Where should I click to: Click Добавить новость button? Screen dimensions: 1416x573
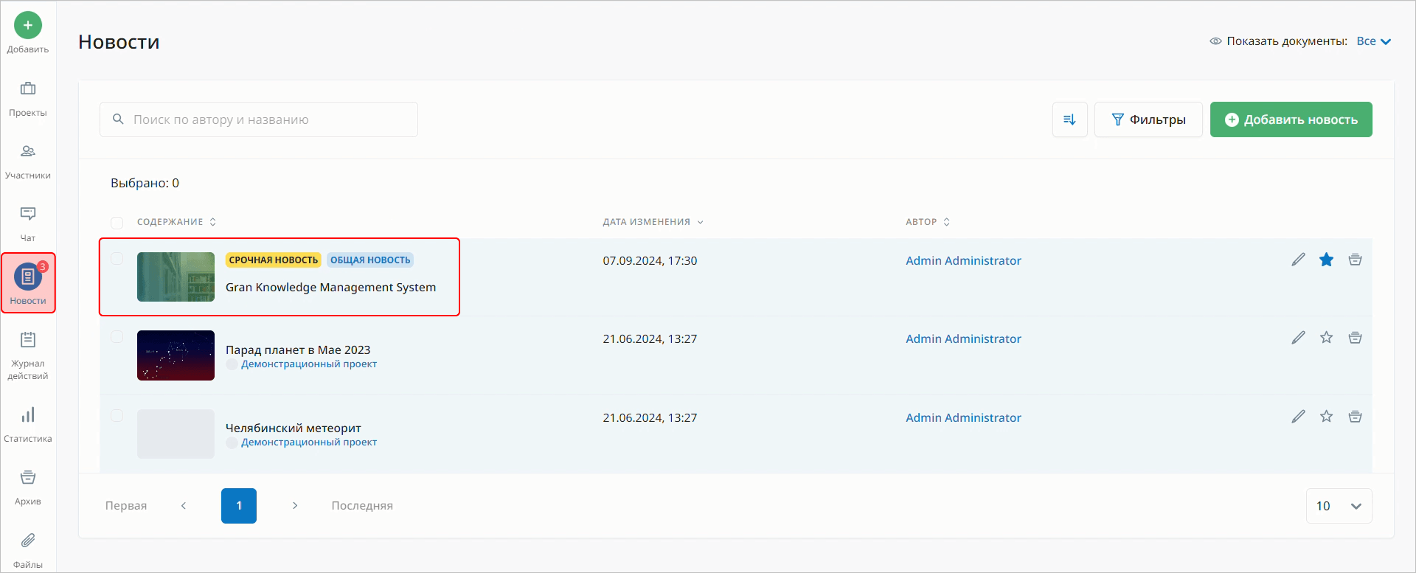(1291, 119)
